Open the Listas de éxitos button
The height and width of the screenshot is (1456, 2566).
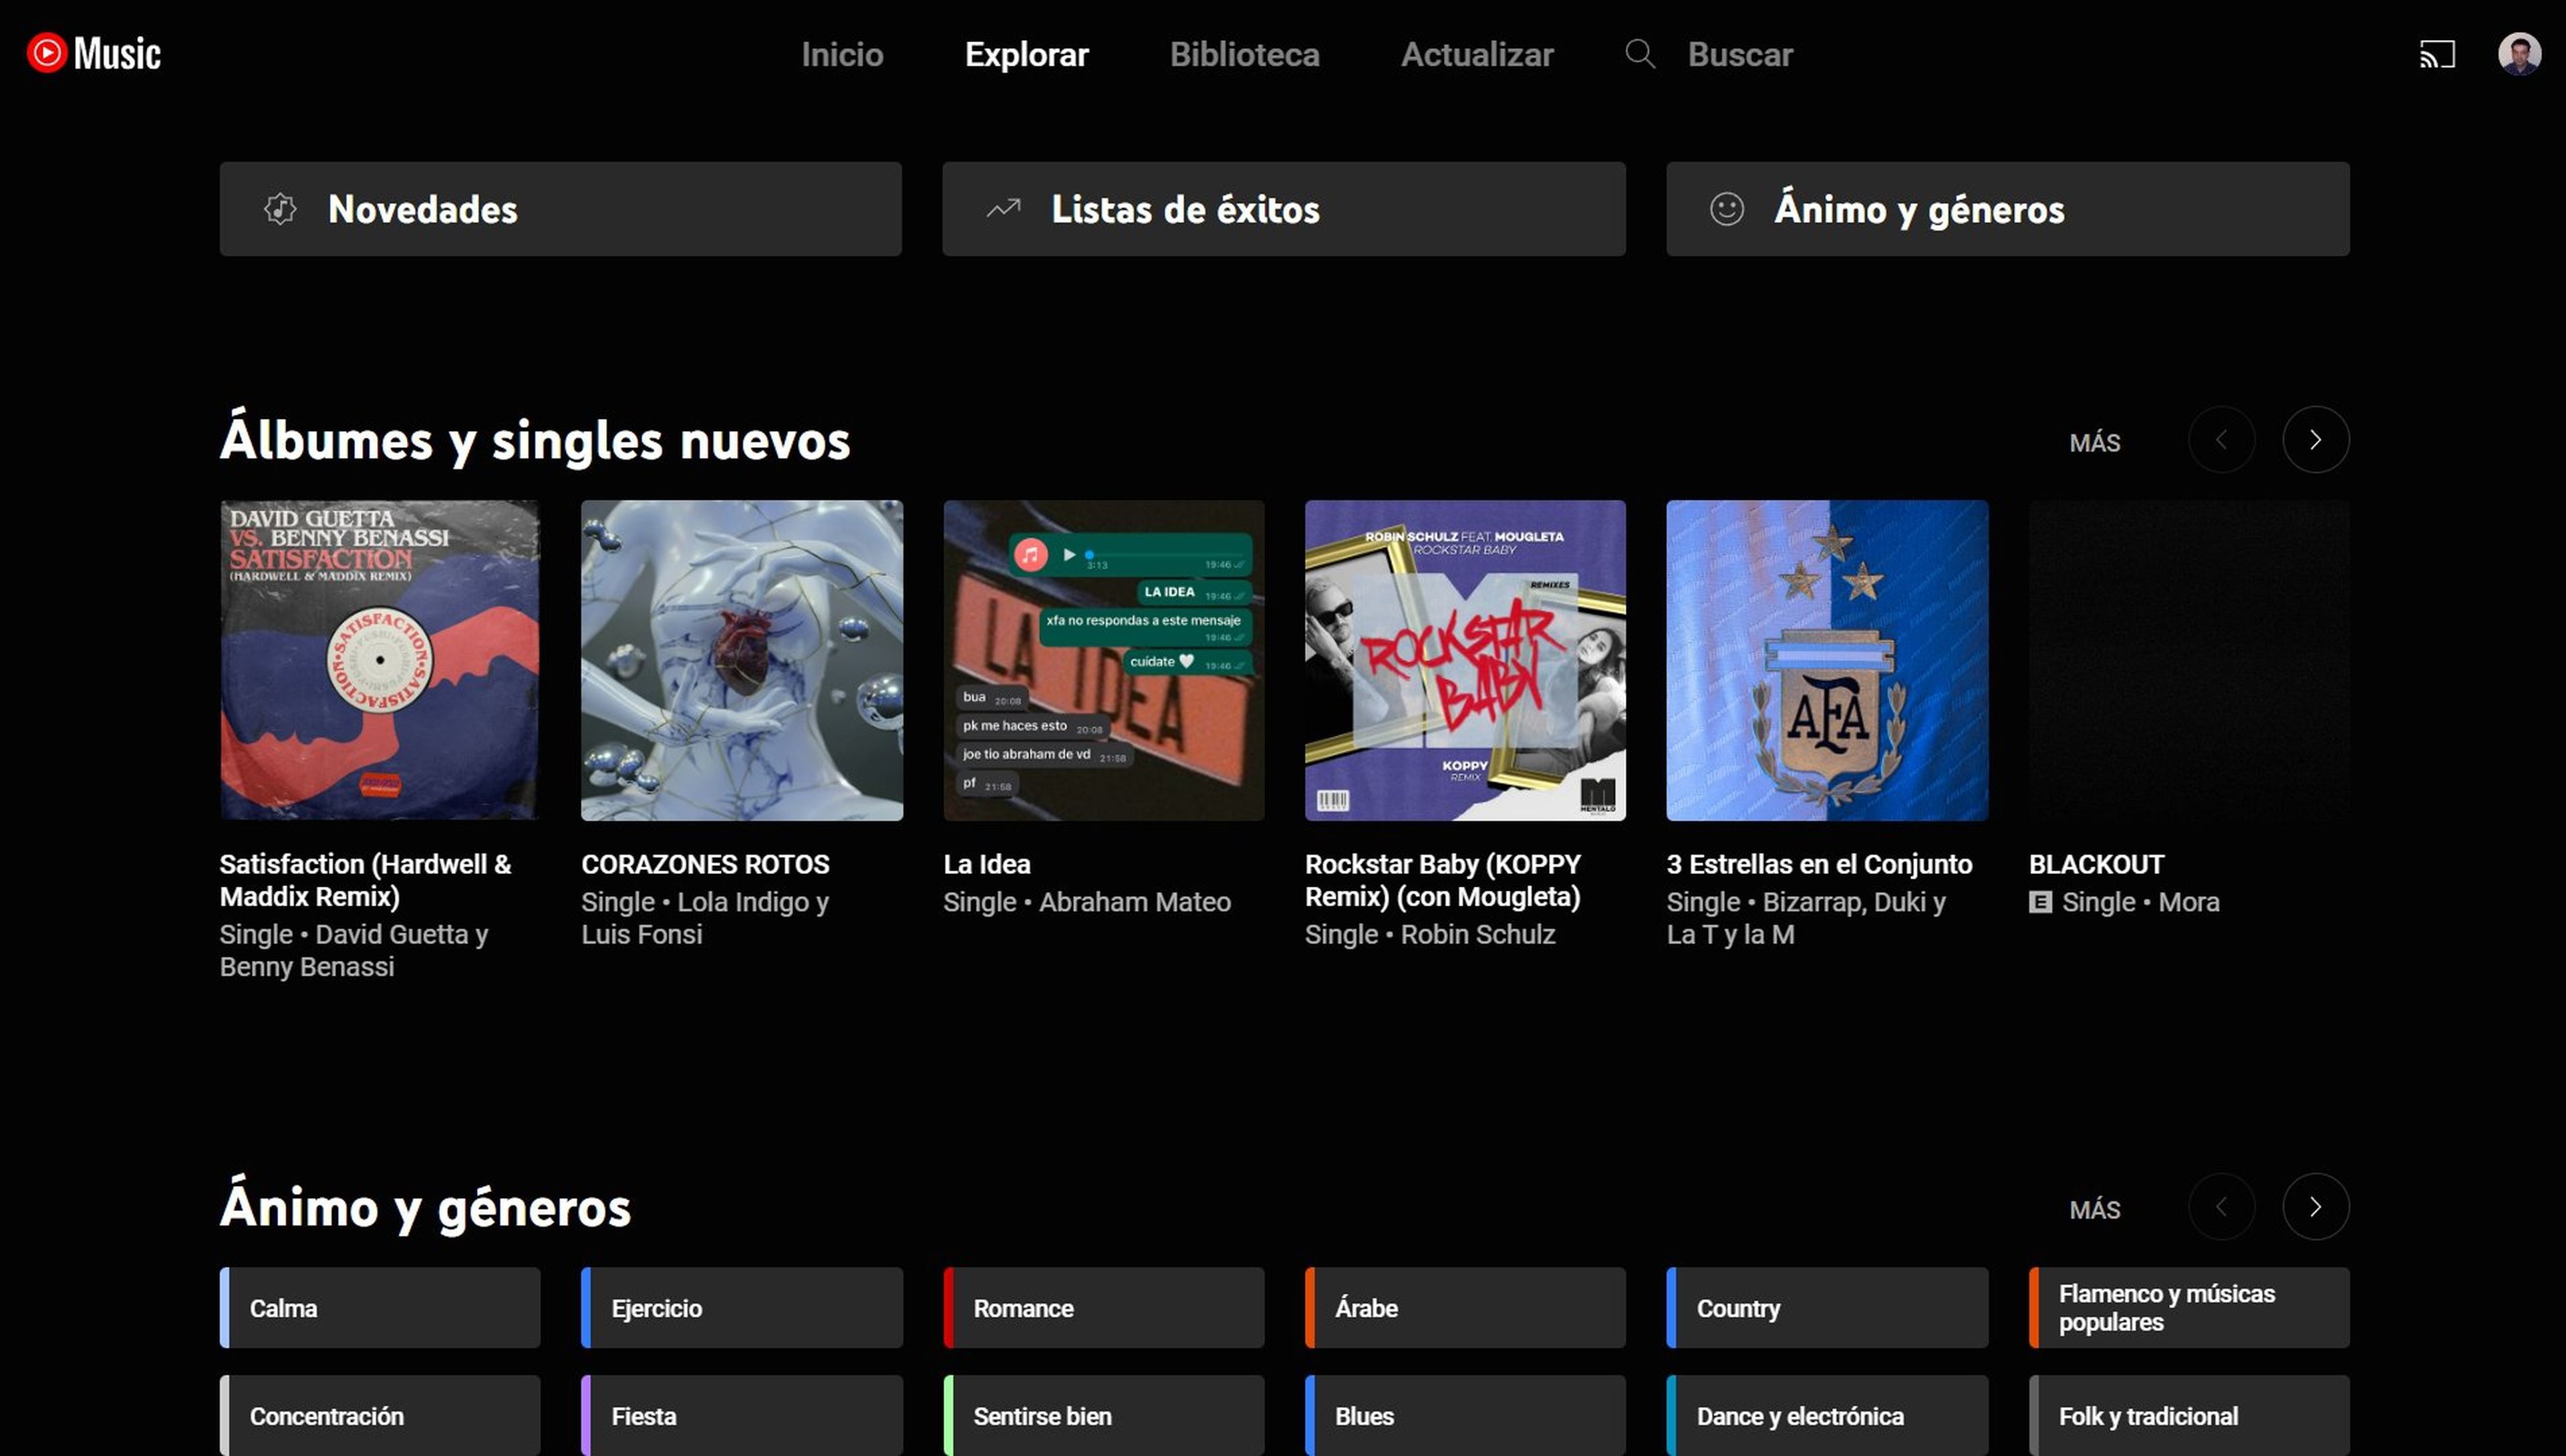tap(1284, 209)
